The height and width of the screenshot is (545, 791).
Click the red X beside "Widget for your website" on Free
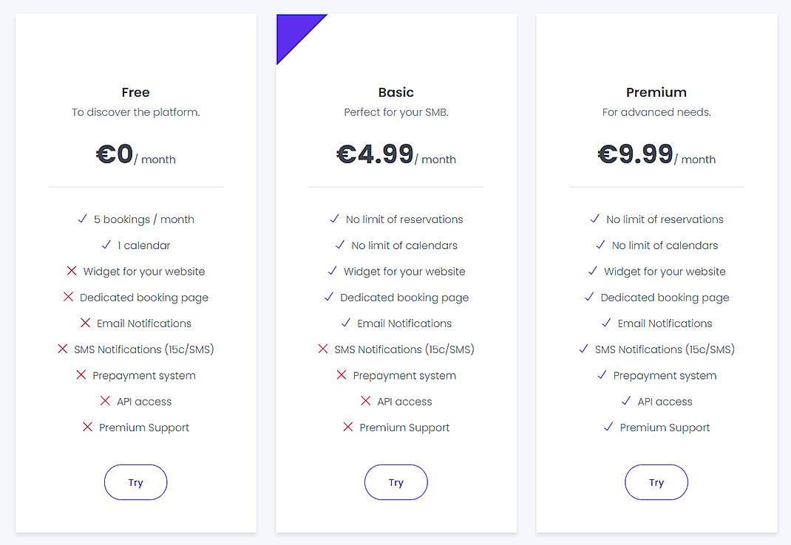point(72,271)
